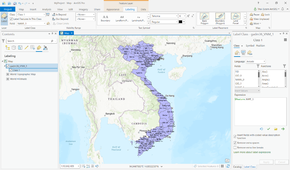Open the black font color swatch
The image size is (290, 170).
(x=180, y=22)
